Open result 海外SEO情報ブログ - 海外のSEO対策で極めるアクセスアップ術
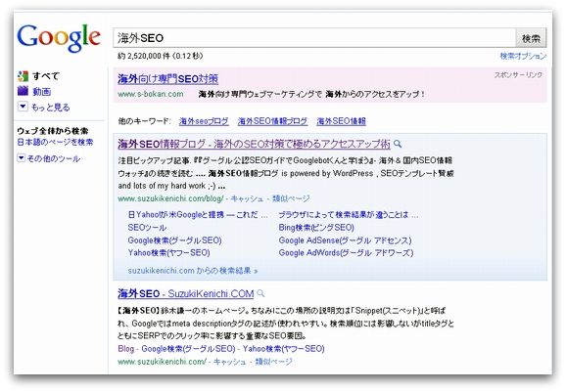This screenshot has height=392, width=566. click(x=255, y=144)
